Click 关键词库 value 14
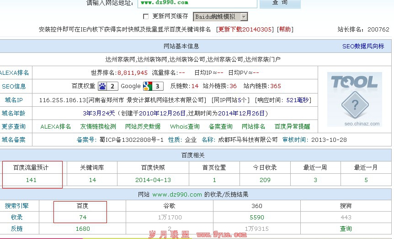 pos(92,180)
